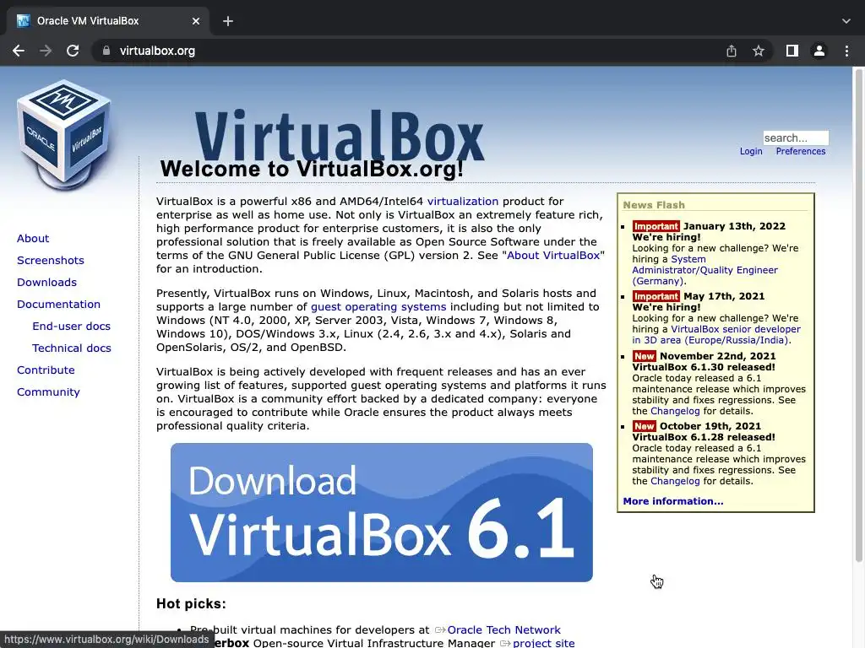The height and width of the screenshot is (648, 865).
Task: Open Changelog link for 6.1.30 release
Action: [x=675, y=411]
